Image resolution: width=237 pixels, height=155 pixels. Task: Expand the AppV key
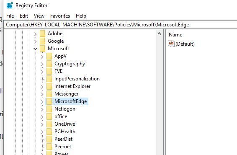point(42,57)
